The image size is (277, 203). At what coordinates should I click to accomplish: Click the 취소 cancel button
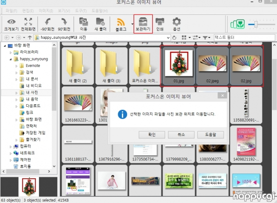click(x=181, y=135)
